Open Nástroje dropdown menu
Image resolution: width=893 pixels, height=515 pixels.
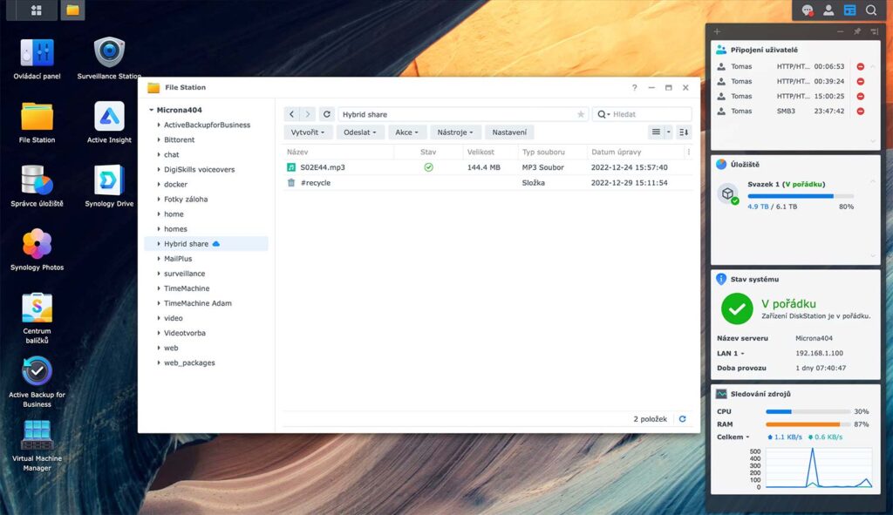click(455, 132)
